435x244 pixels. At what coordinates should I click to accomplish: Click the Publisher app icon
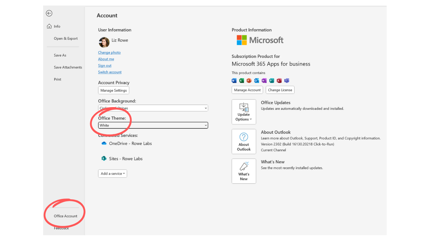click(x=272, y=81)
